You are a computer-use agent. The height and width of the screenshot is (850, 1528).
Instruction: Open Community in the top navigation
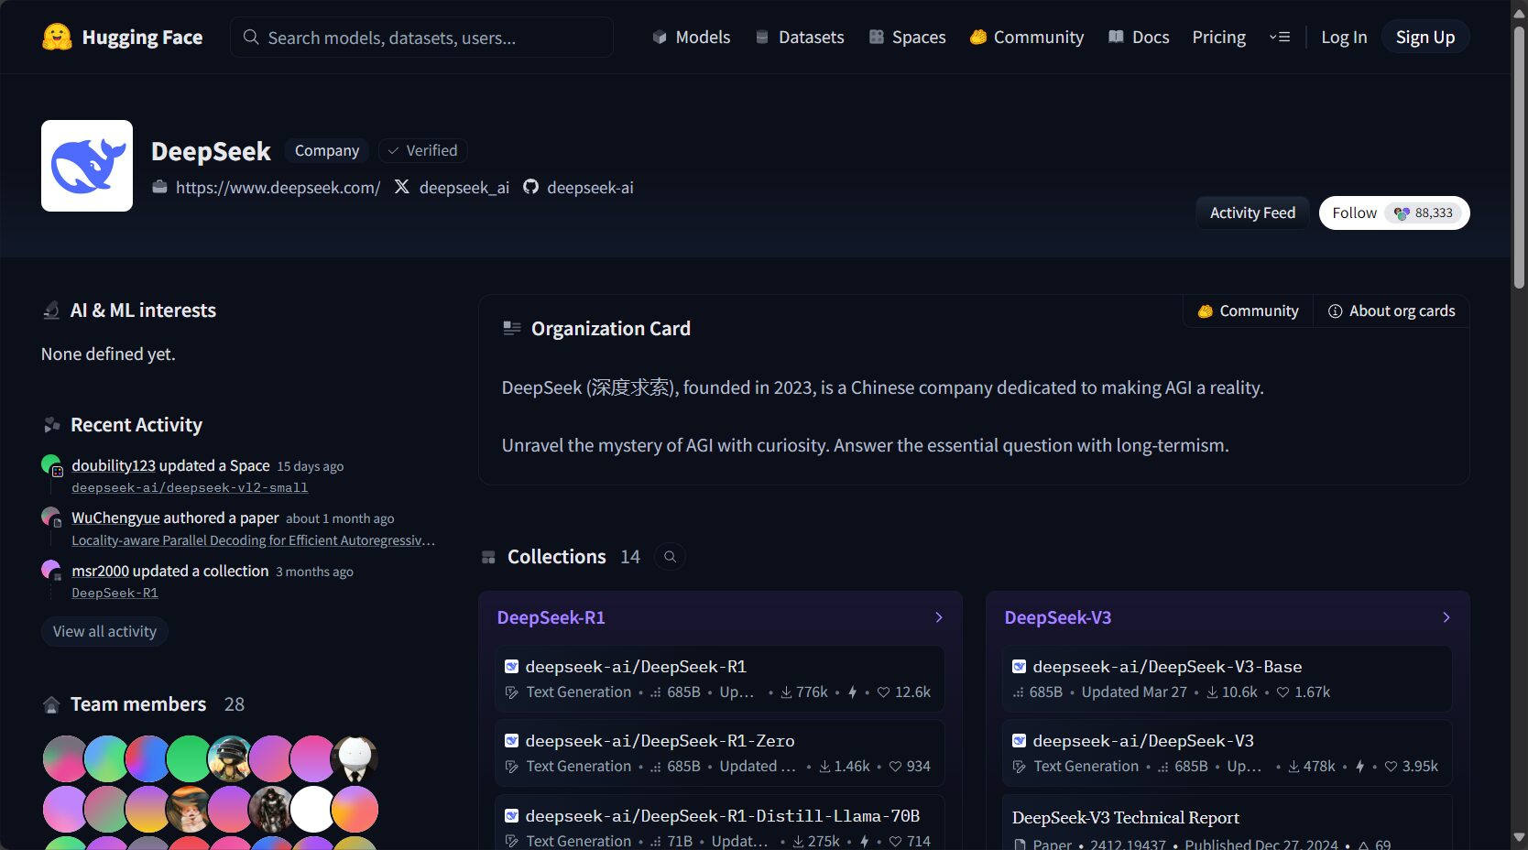click(x=1027, y=38)
